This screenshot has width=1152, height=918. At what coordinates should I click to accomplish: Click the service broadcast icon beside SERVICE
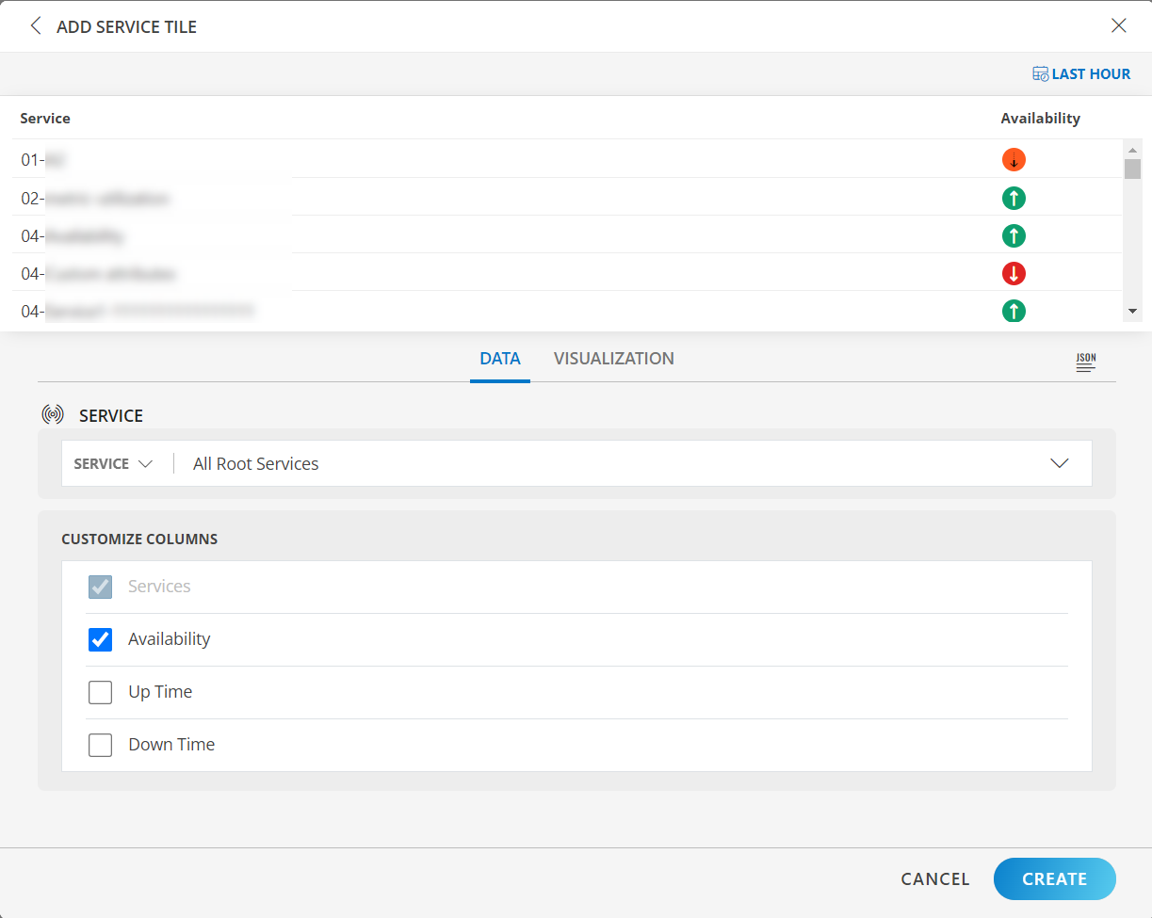[53, 413]
